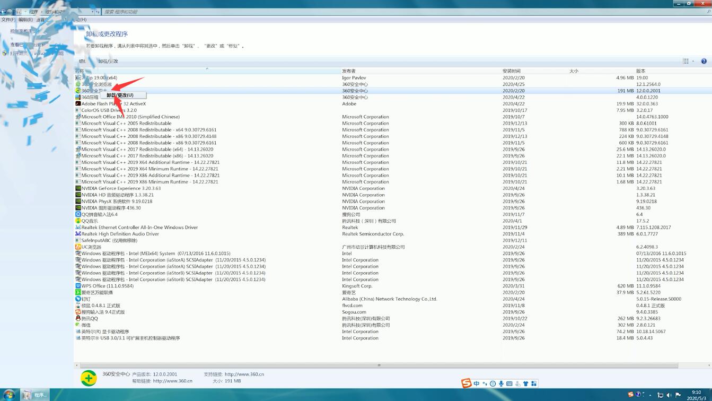Toggle Chinese/English mode 中 on Sogou toolbar

point(477,383)
